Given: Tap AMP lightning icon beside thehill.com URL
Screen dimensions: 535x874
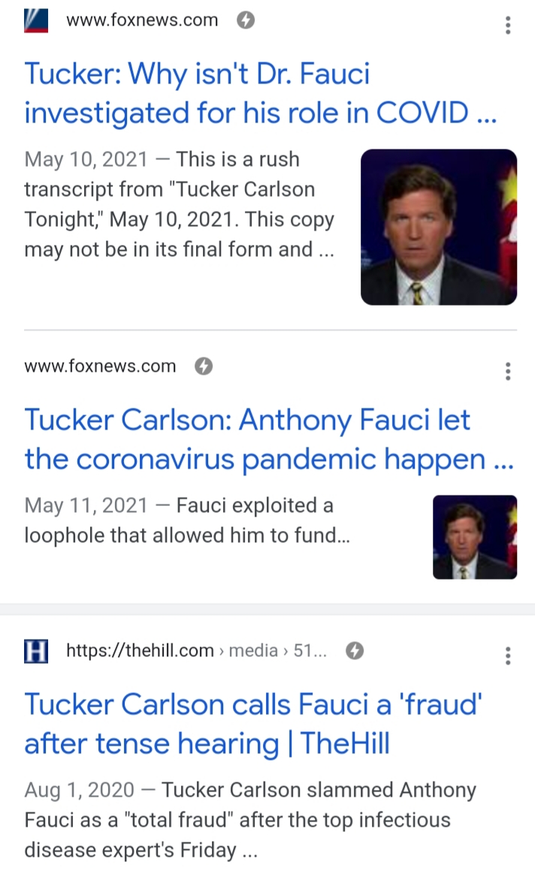Looking at the screenshot, I should 355,651.
